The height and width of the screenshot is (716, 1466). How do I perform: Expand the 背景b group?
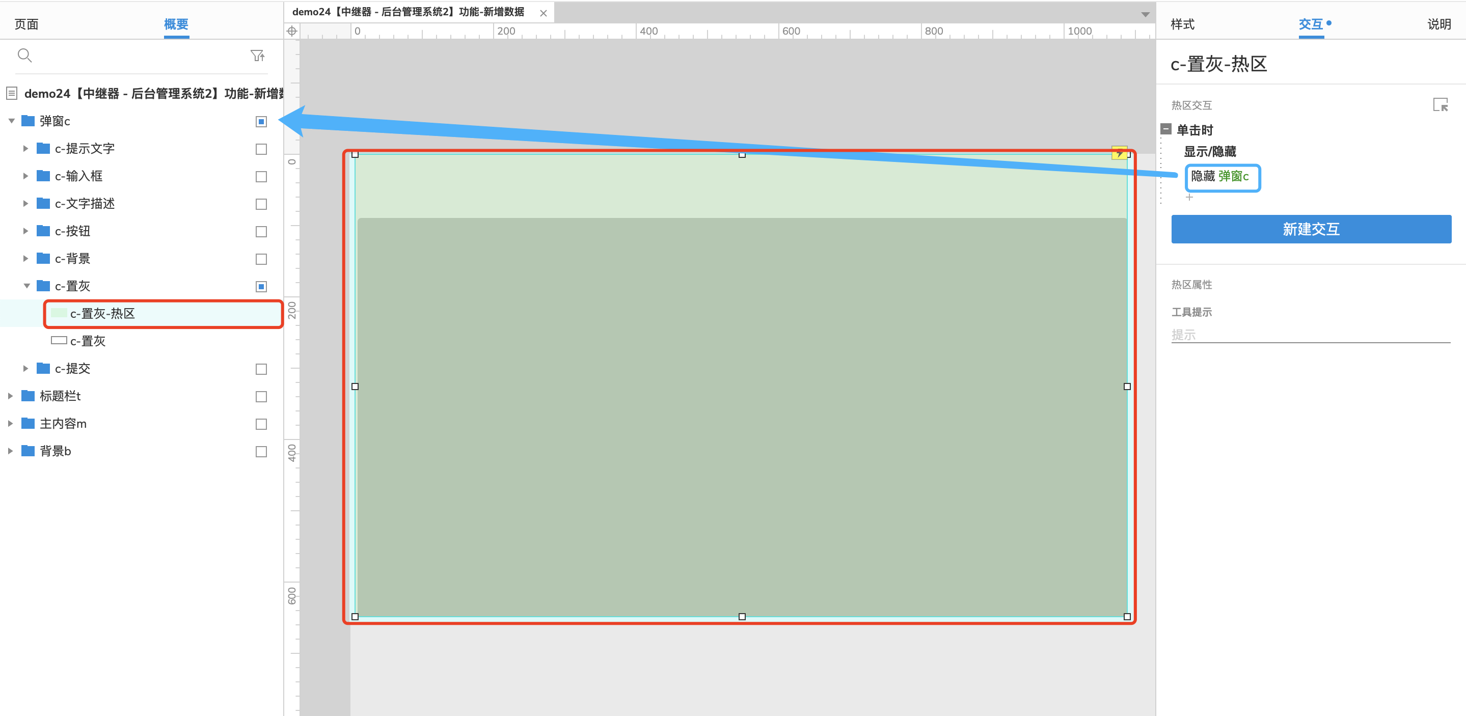(x=10, y=451)
